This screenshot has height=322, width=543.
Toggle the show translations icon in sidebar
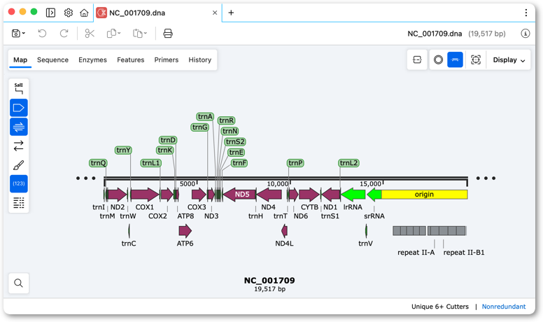(19, 127)
